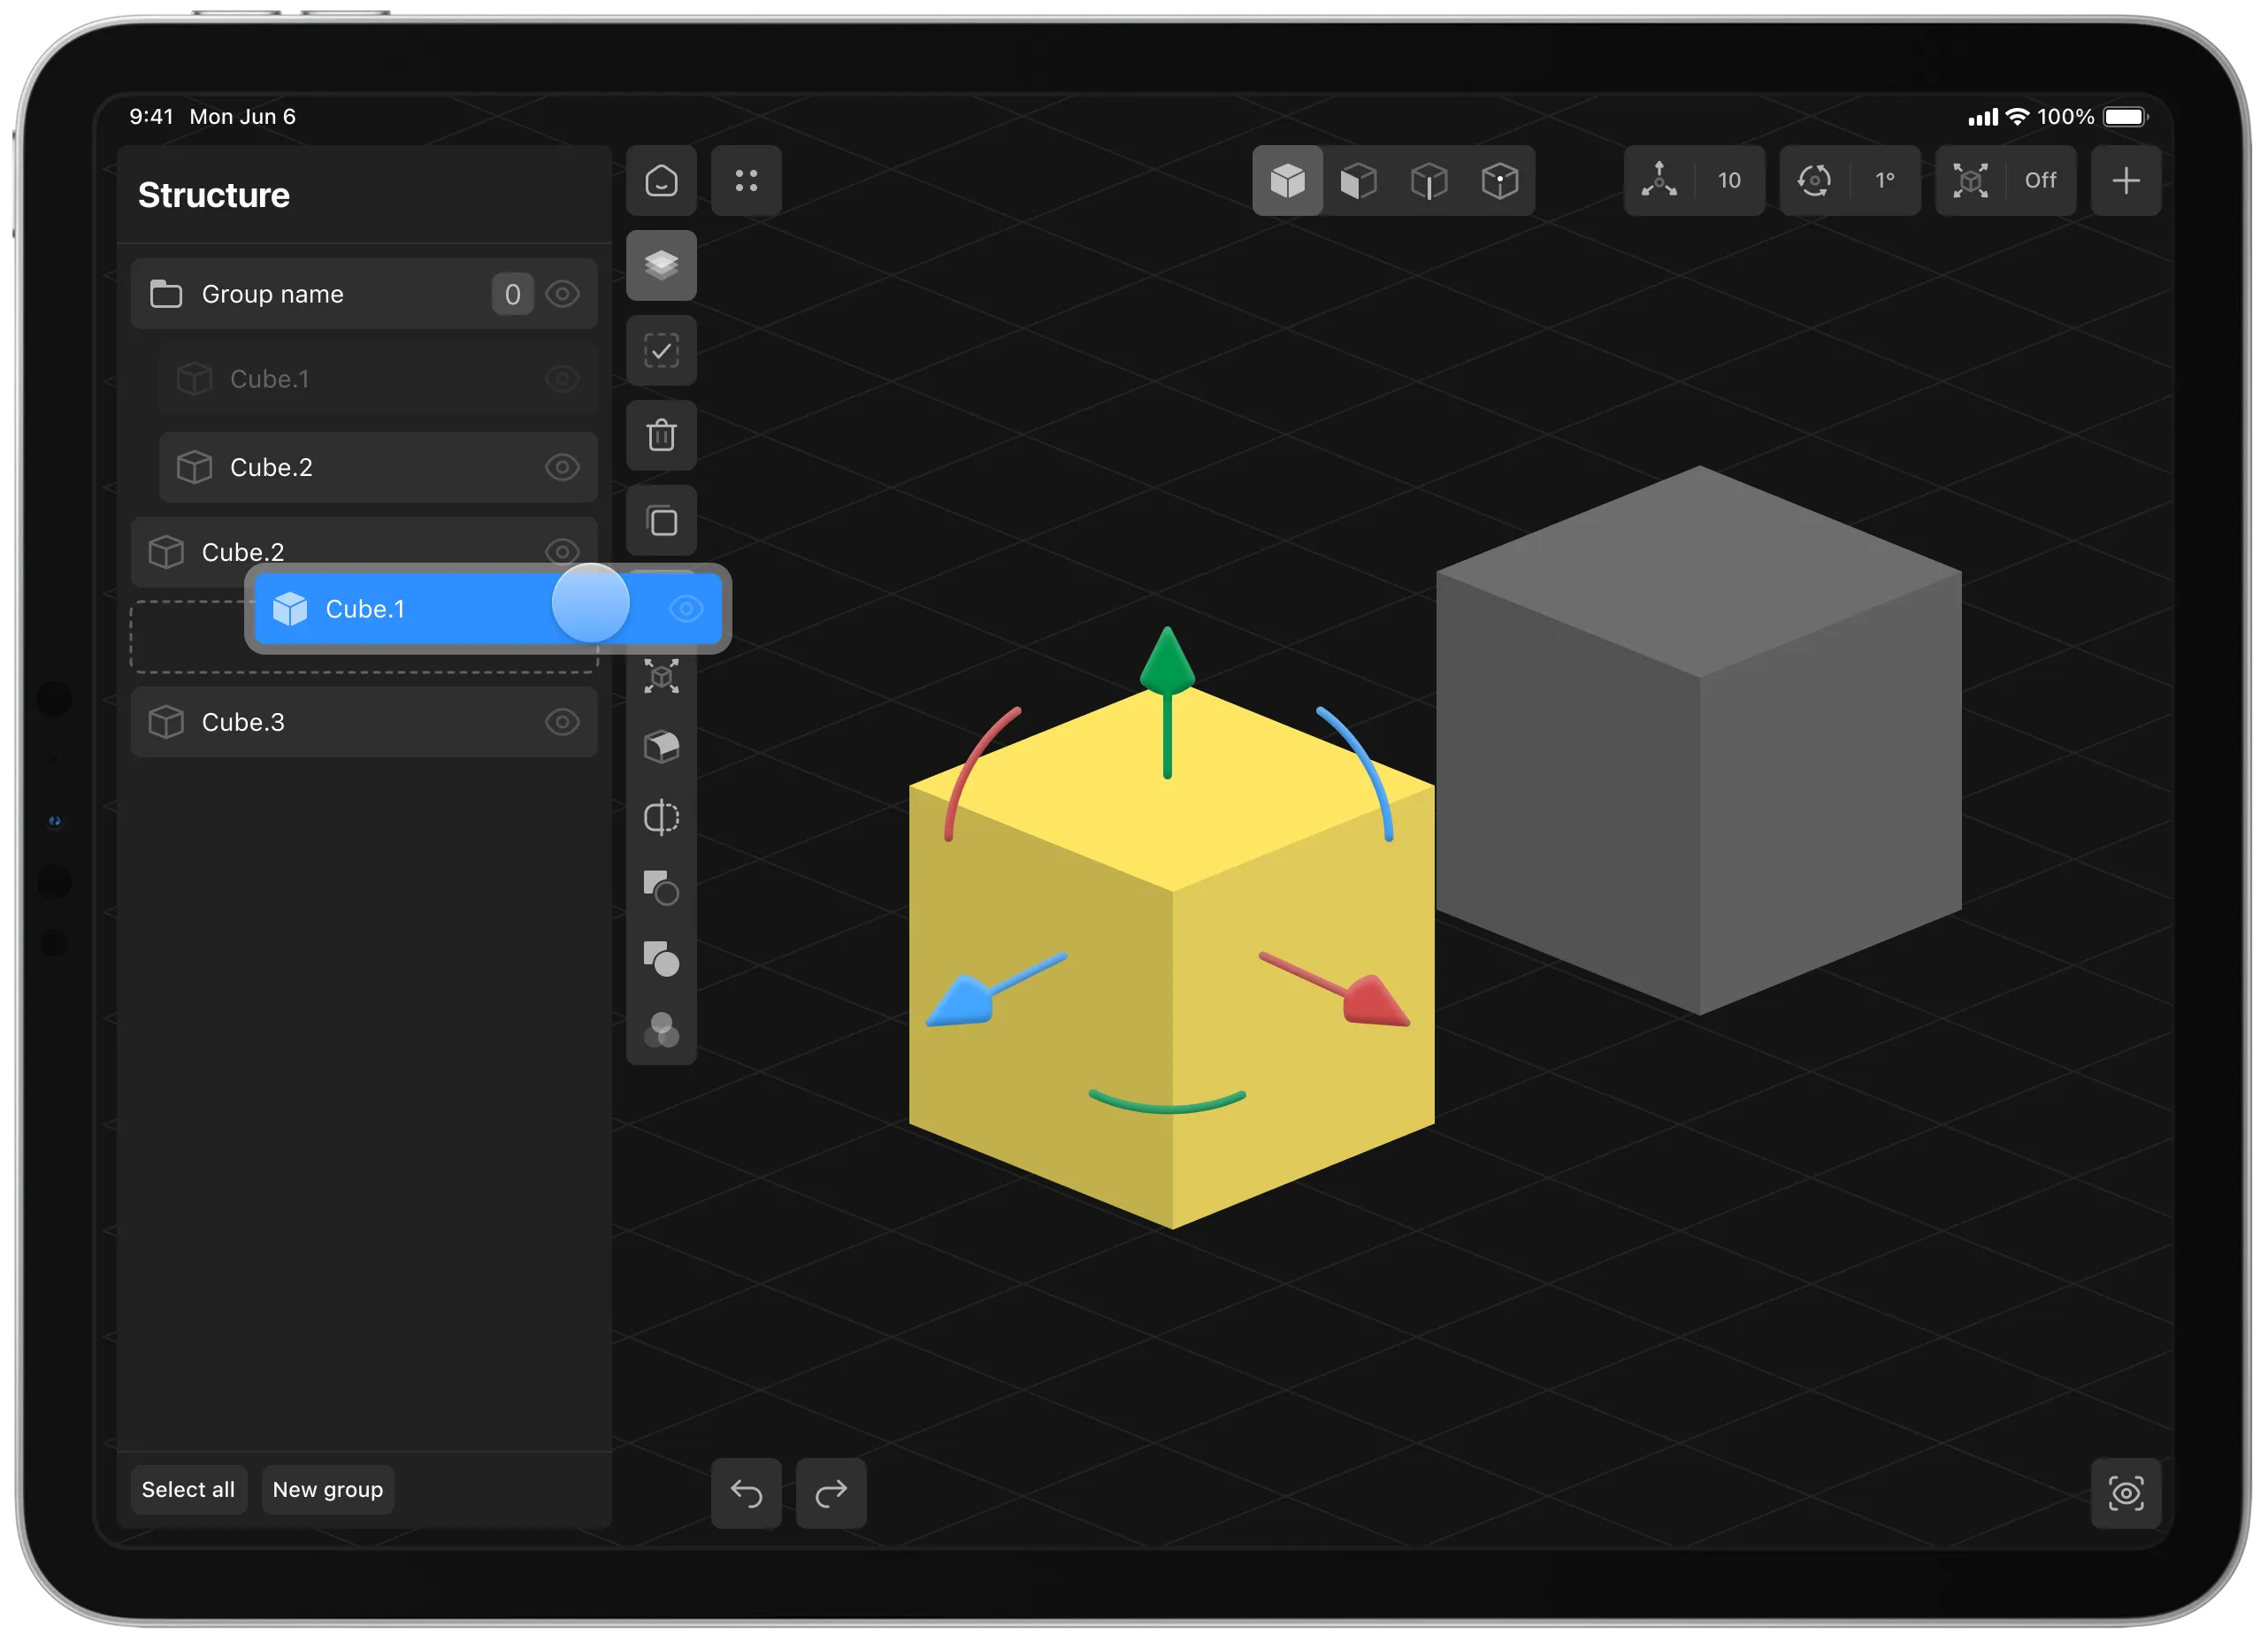Undo the last action
This screenshot has width=2268, height=1642.
746,1494
